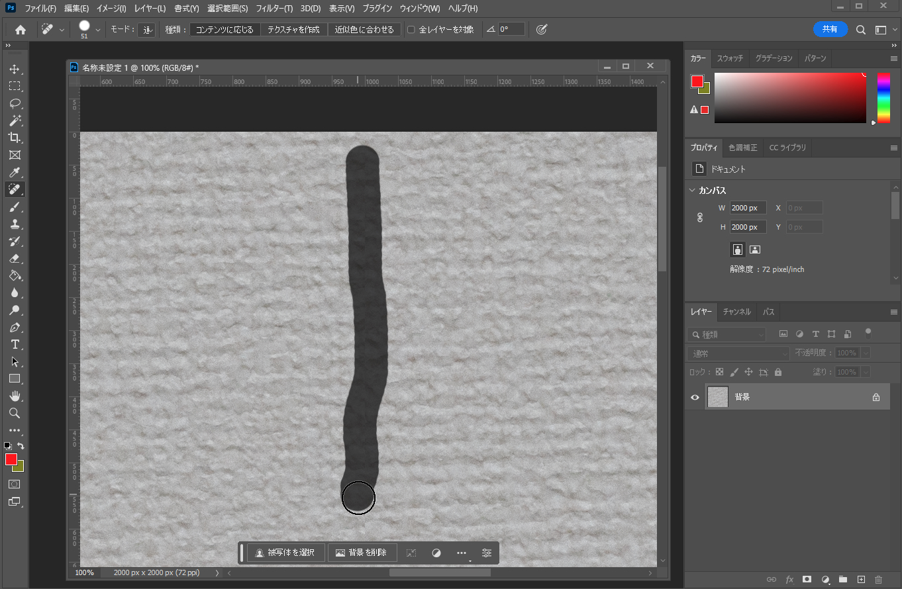Screen dimensions: 902x589
Task: Collapse the カンバス section
Action: (x=693, y=191)
